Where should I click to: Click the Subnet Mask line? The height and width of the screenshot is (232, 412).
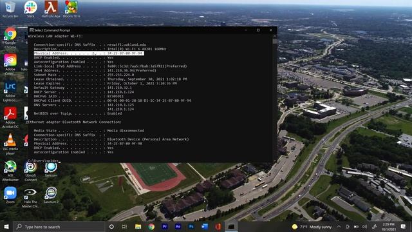[x=84, y=75]
